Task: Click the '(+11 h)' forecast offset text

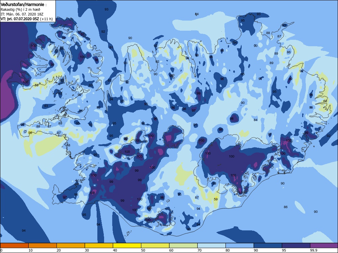Action: click(x=46, y=19)
